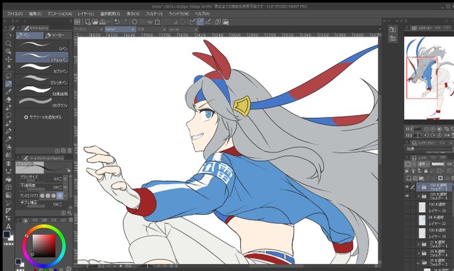Click the trash icon below the sub tool list

(69, 151)
